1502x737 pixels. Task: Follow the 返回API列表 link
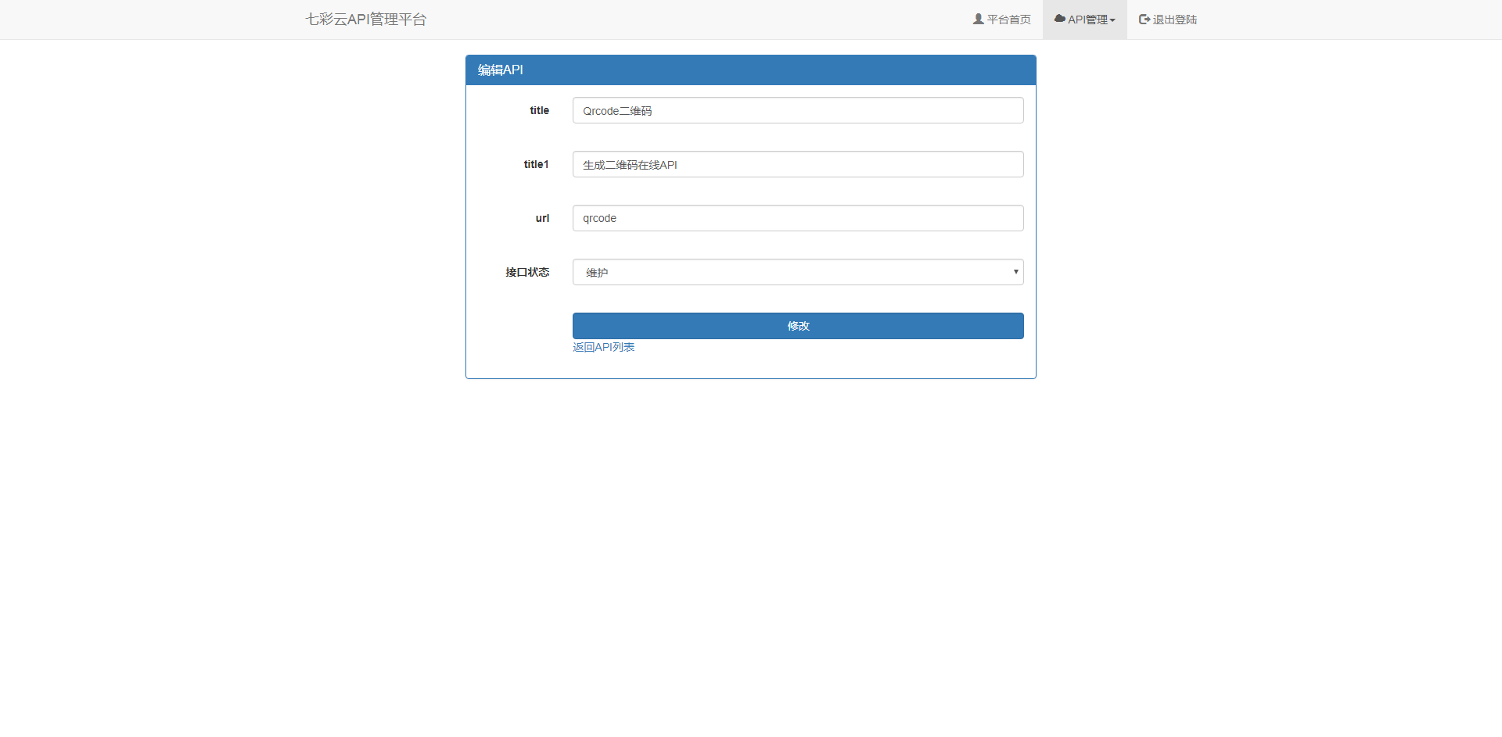point(603,347)
